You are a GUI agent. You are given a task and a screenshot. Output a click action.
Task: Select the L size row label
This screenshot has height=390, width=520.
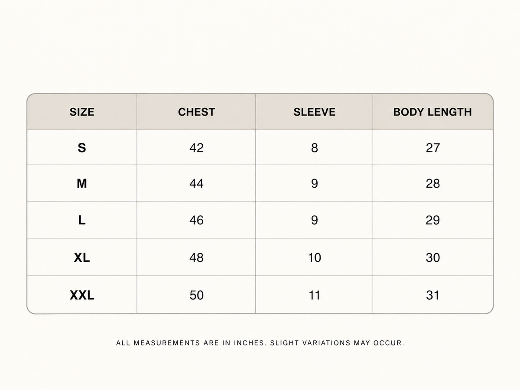(82, 220)
